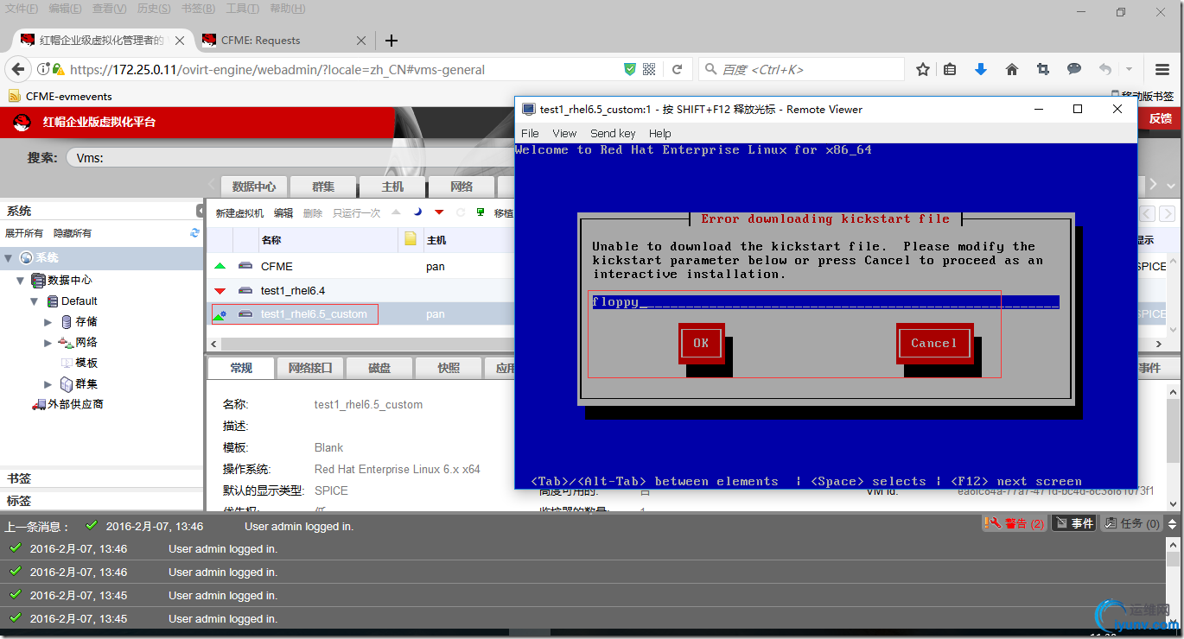
Task: Click 展开所有 to expand all
Action: (24, 233)
